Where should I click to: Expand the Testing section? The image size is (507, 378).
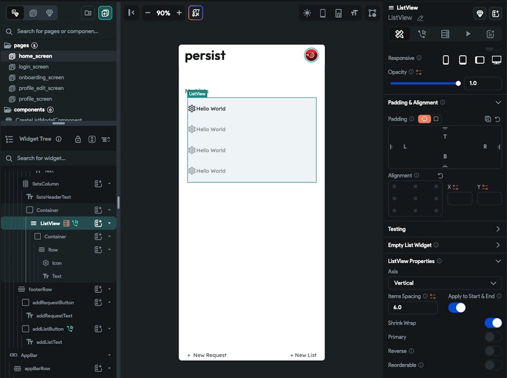pos(498,229)
